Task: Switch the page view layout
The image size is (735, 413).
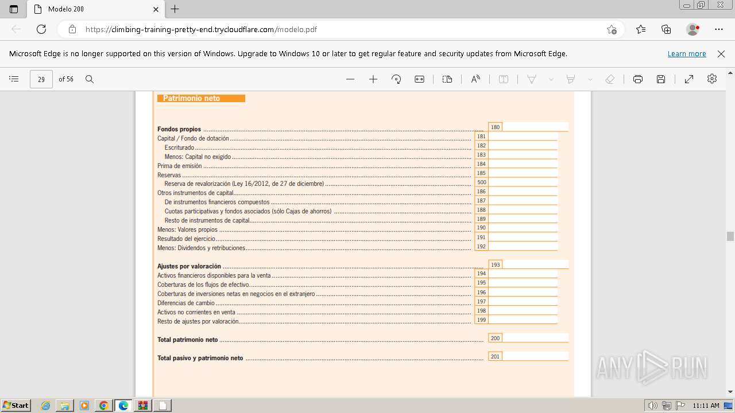Action: (447, 79)
